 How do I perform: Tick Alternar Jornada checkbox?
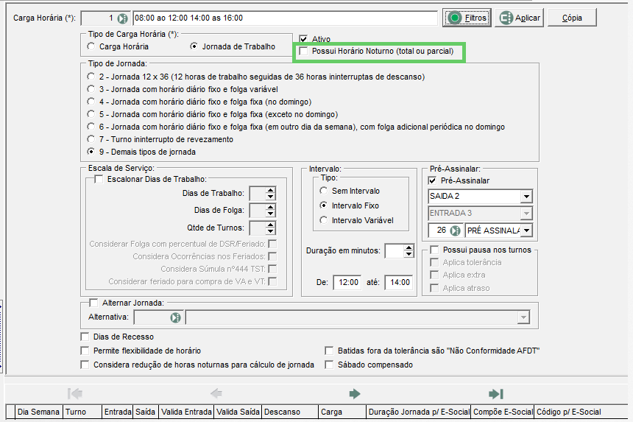click(93, 303)
